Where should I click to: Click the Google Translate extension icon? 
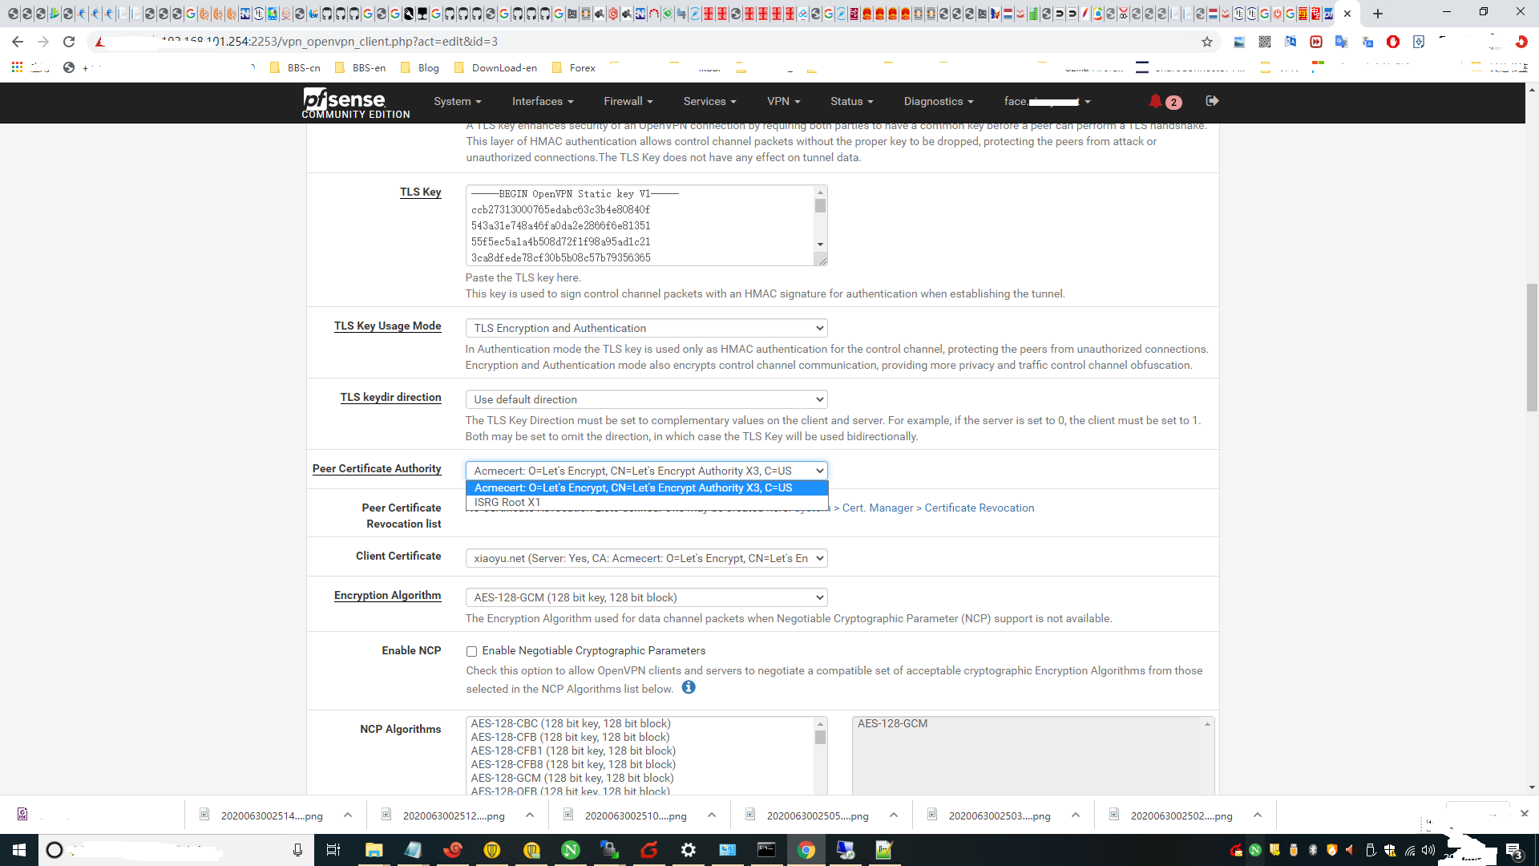tap(1341, 42)
